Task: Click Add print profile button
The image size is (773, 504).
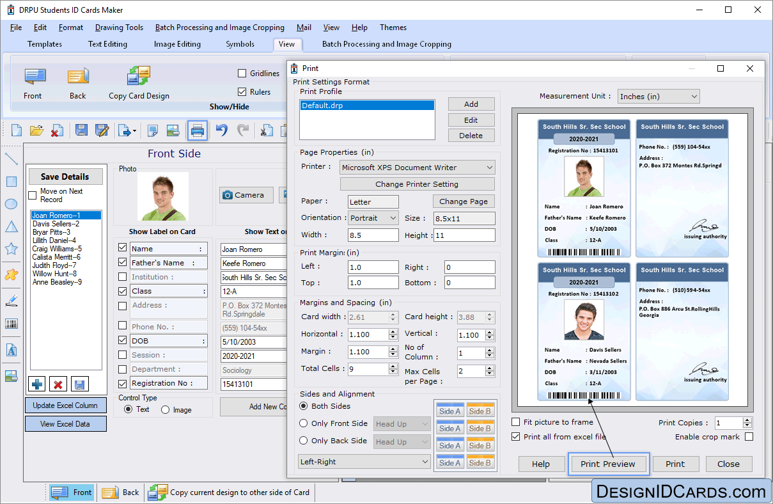Action: 471,104
